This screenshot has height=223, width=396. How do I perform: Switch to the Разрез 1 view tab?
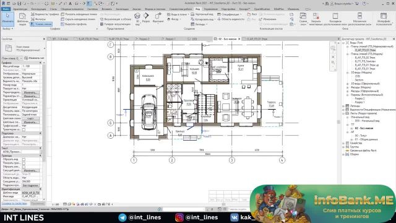coord(170,39)
